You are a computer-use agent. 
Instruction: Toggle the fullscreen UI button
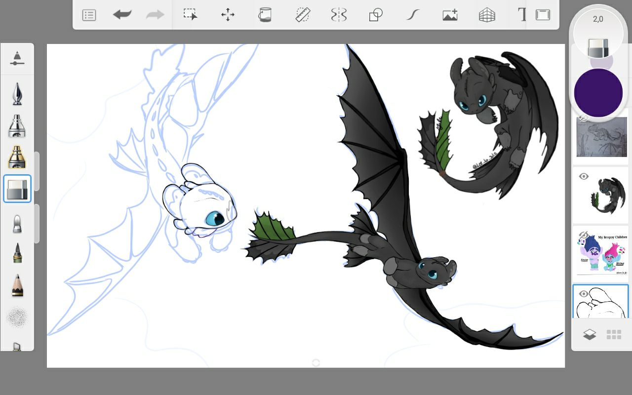click(x=543, y=15)
